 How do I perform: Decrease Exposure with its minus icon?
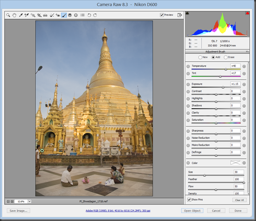(188, 84)
